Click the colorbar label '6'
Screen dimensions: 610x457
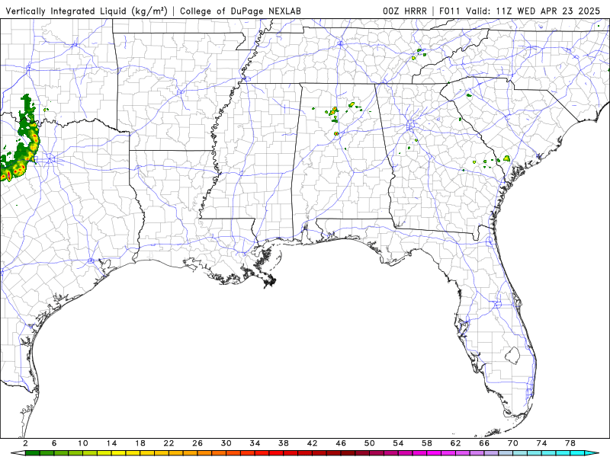coord(54,443)
